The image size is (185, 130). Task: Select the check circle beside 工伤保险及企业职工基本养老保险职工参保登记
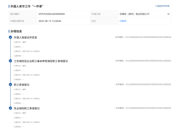pyautogui.click(x=10, y=61)
